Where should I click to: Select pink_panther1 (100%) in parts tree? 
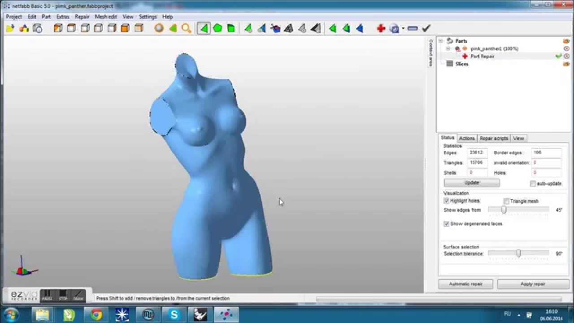pos(494,48)
